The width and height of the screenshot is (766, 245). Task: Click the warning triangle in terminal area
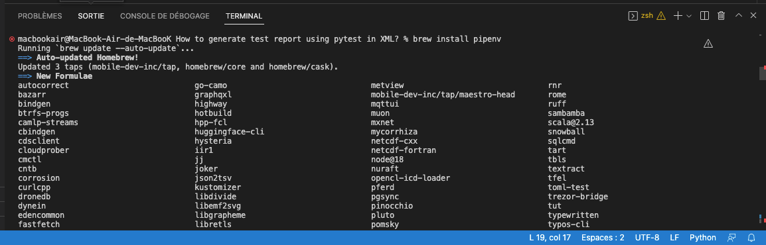(708, 44)
